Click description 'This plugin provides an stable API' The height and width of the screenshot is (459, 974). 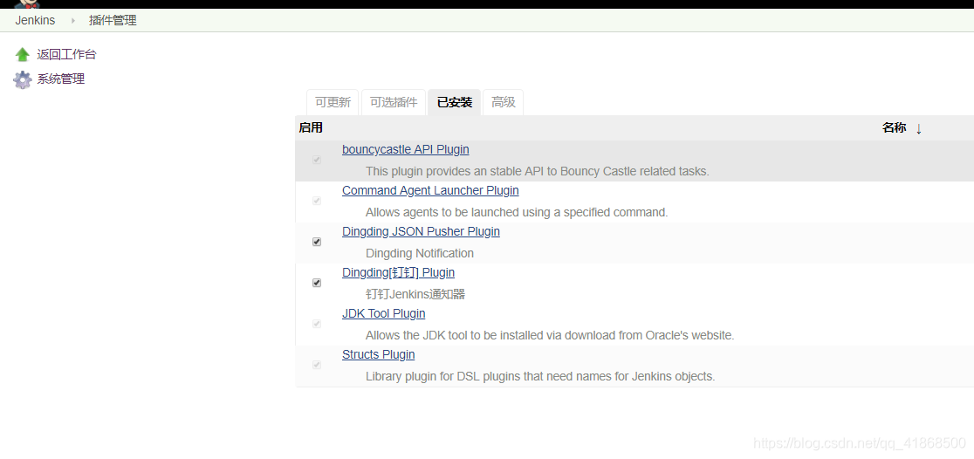pyautogui.click(x=538, y=171)
